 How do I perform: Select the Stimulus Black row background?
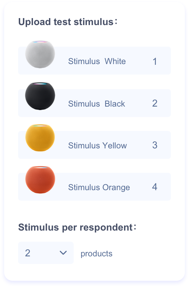point(94,103)
